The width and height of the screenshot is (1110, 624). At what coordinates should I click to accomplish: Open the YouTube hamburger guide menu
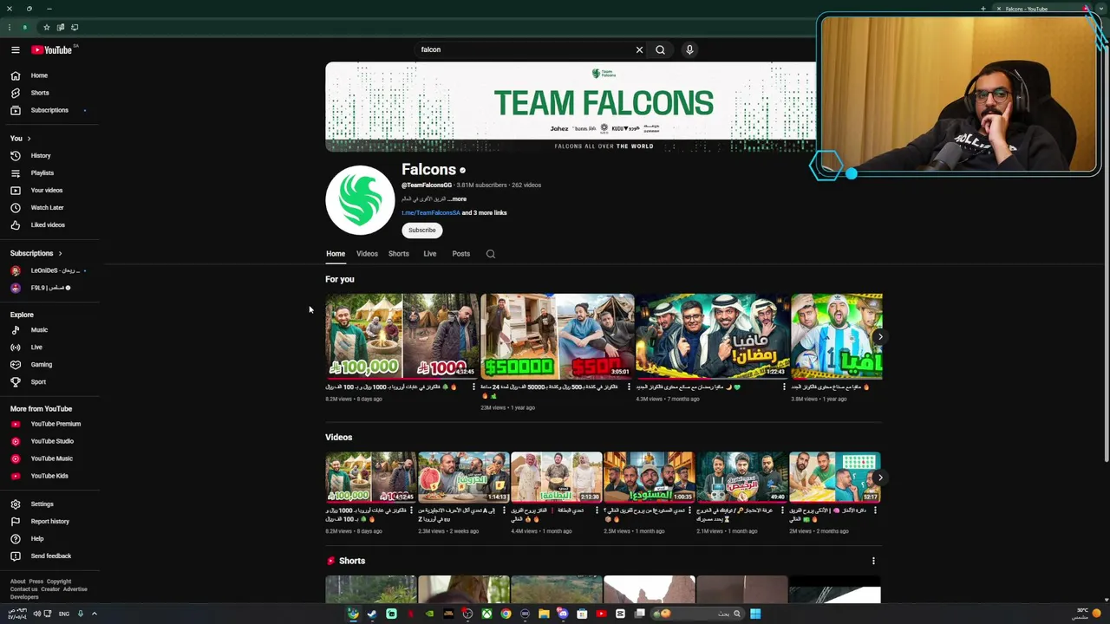click(15, 50)
